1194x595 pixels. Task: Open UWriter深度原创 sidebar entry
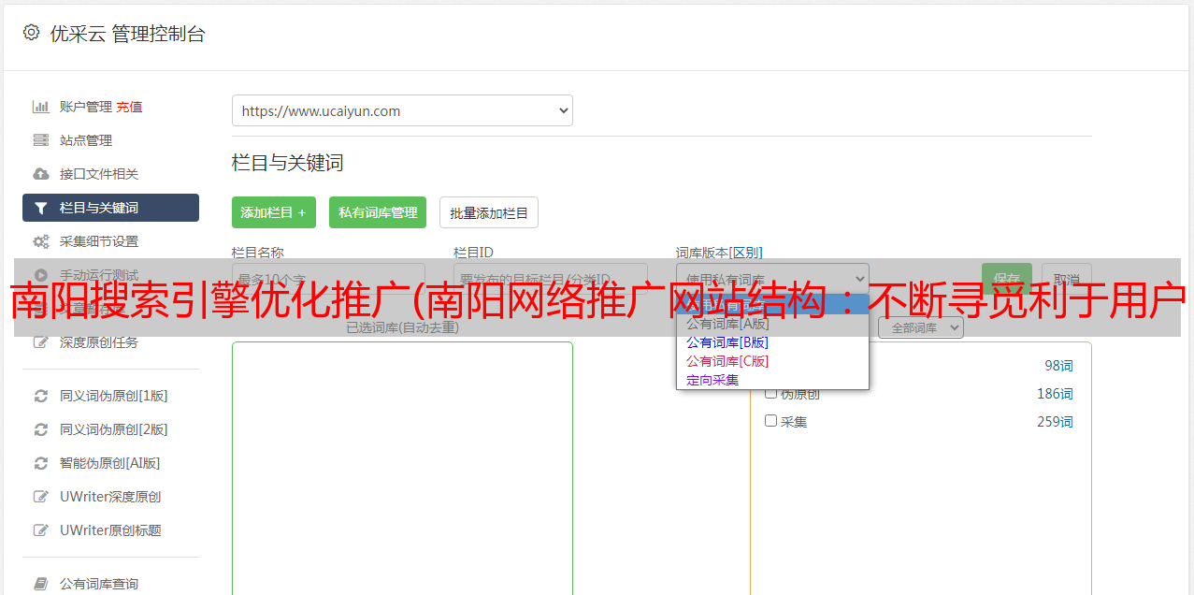[110, 497]
